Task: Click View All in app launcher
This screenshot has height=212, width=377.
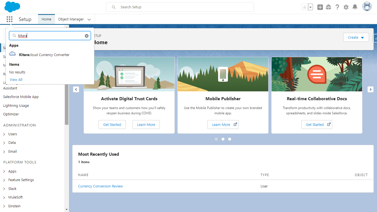Action: (x=16, y=79)
